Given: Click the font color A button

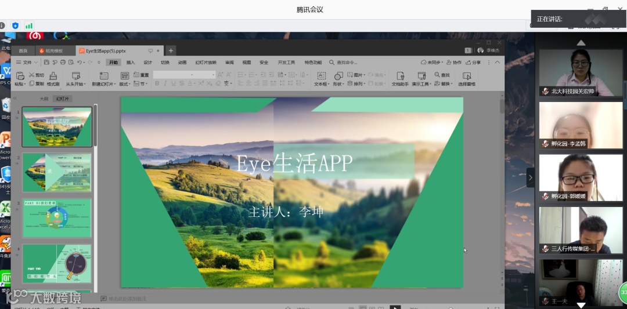Looking at the screenshot, I should coord(189,83).
